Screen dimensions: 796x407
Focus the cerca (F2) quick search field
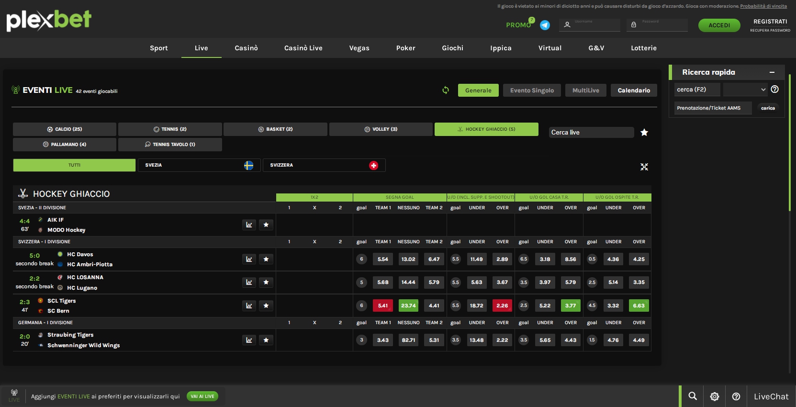coord(697,90)
